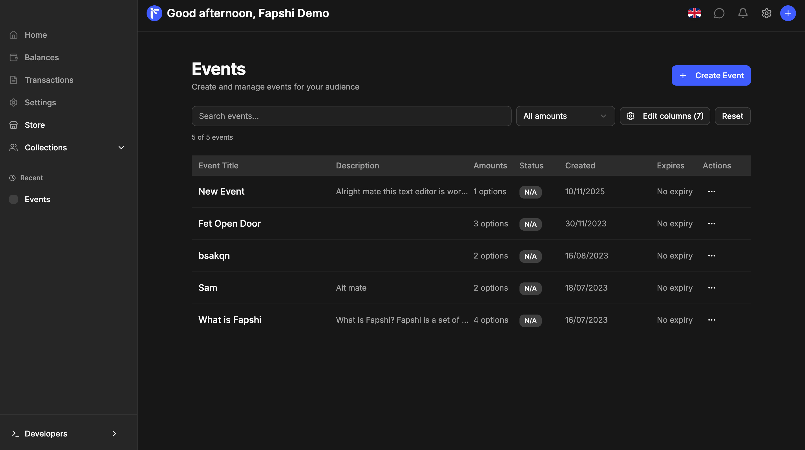The width and height of the screenshot is (805, 450).
Task: Click created date 10/11/2025
Action: 585,191
